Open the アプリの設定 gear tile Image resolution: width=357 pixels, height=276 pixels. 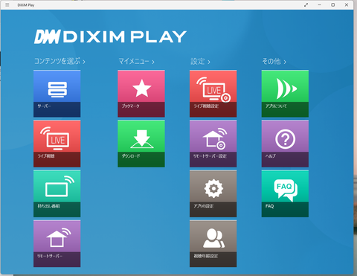pyautogui.click(x=213, y=193)
